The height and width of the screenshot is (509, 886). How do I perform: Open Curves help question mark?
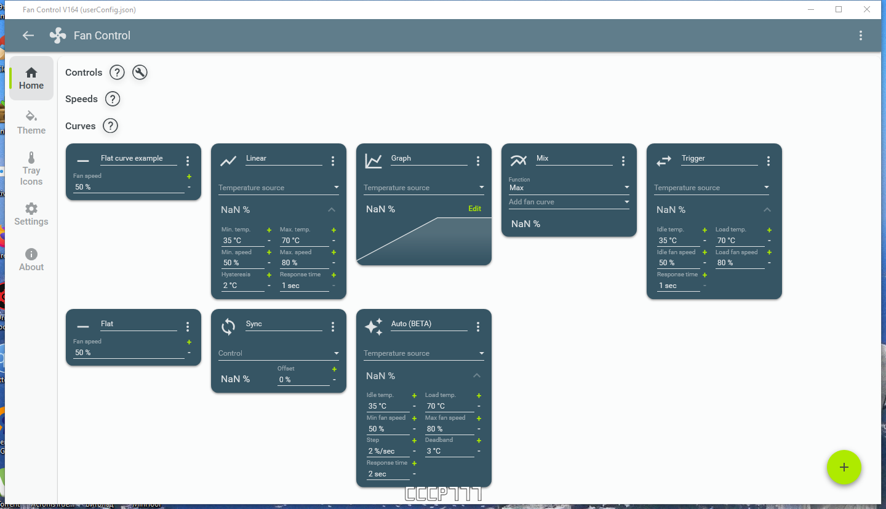tap(110, 126)
